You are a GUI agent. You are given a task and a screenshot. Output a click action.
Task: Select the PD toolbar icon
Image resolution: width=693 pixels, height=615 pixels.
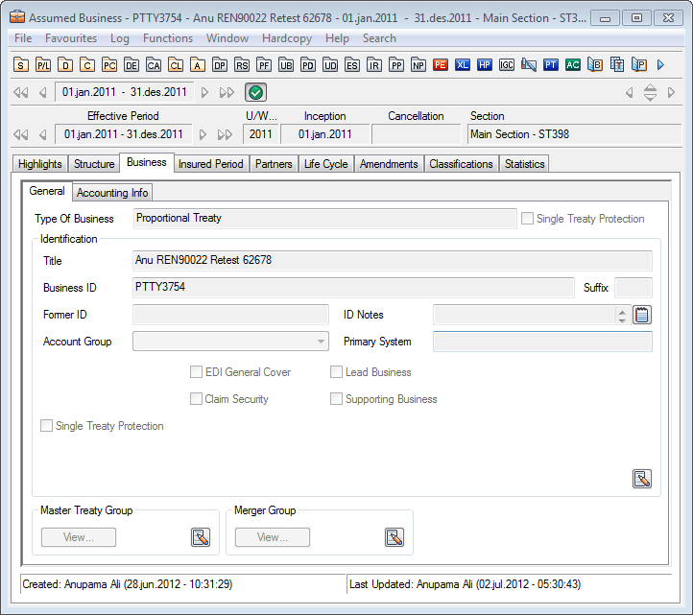[308, 65]
